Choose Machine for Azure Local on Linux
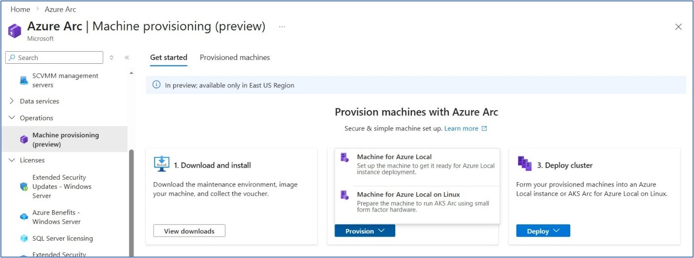The height and width of the screenshot is (258, 694). [x=417, y=201]
